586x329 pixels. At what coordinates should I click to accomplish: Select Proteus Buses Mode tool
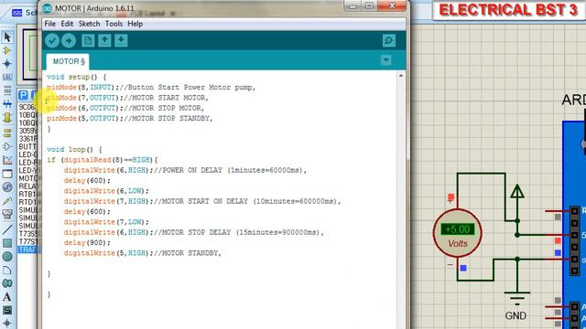[7, 104]
